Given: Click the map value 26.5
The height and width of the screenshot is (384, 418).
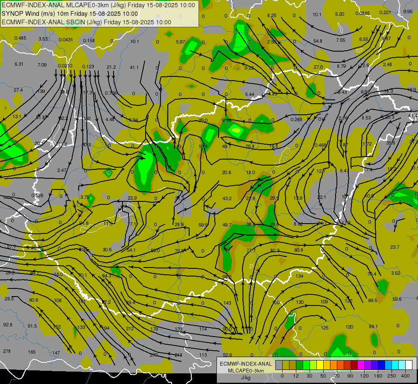Looking at the screenshot, I should 9,299.
